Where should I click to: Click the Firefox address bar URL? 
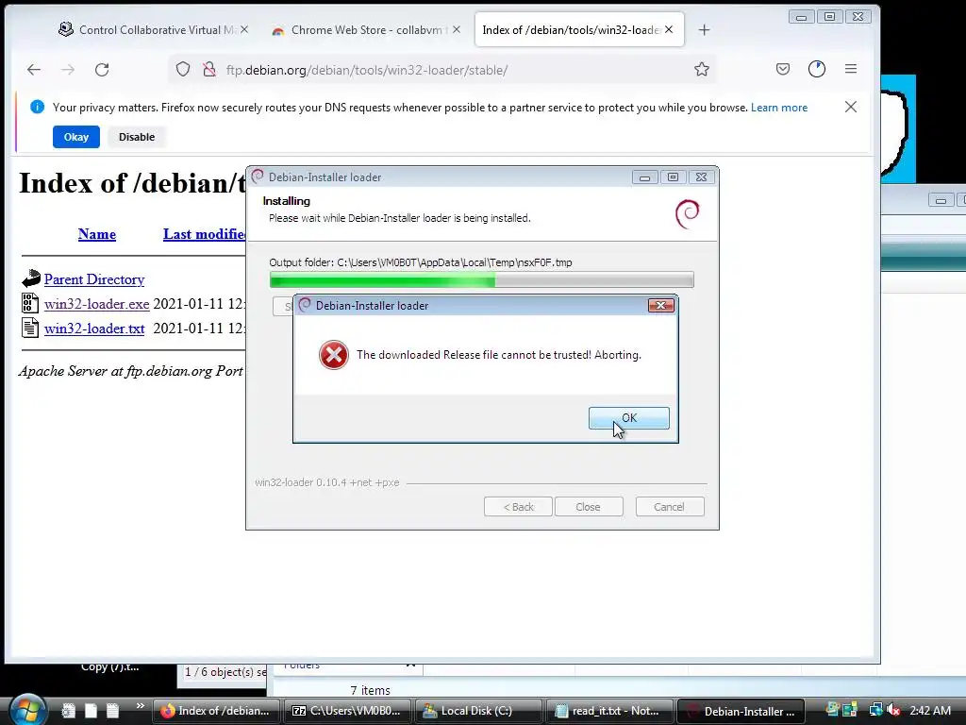coord(367,70)
